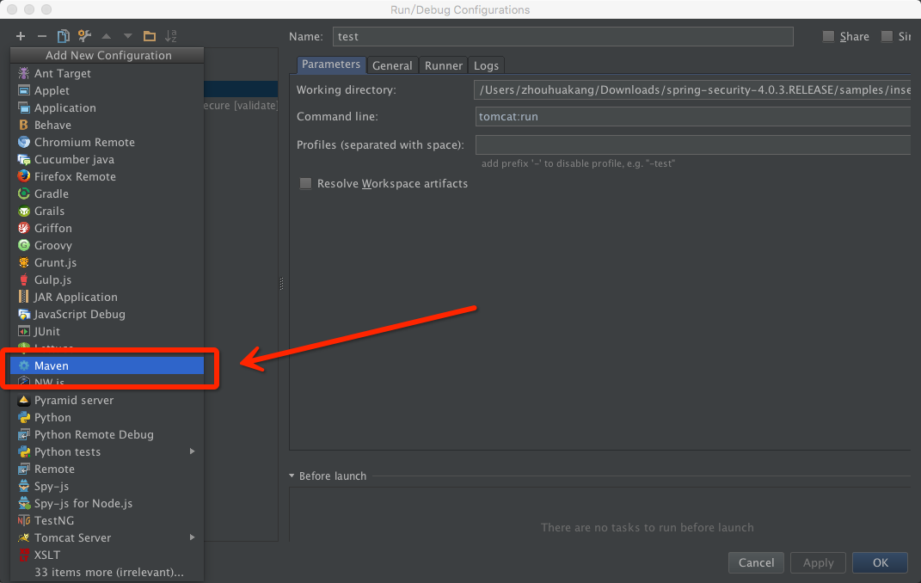Select Ant Target configuration type

107,73
